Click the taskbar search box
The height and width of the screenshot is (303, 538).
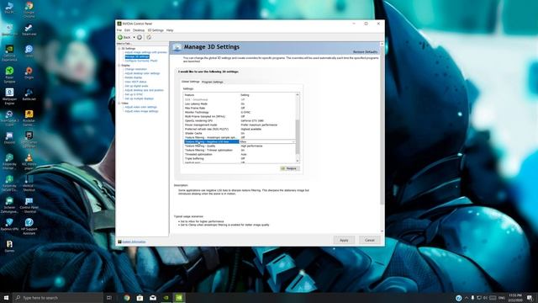tap(58, 298)
